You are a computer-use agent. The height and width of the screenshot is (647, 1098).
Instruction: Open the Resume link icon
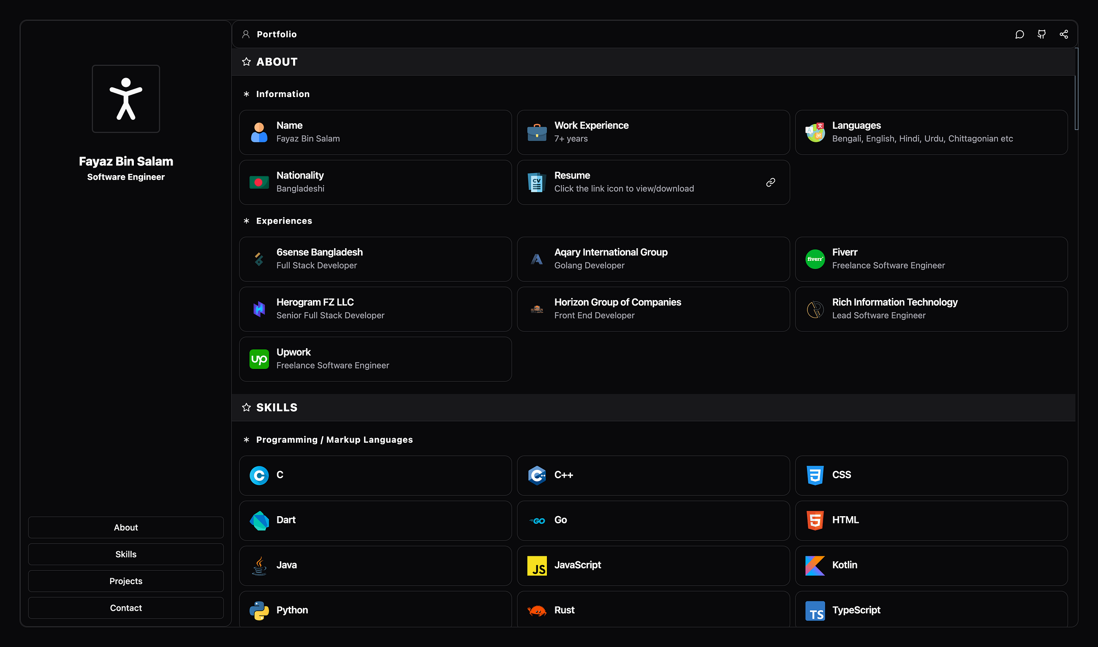(x=771, y=182)
